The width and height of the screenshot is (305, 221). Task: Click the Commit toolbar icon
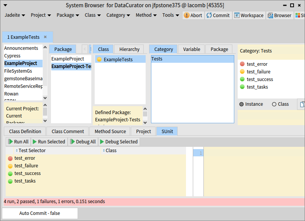tap(209, 15)
